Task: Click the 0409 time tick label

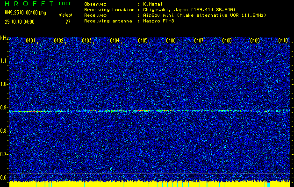Action: click(255, 41)
